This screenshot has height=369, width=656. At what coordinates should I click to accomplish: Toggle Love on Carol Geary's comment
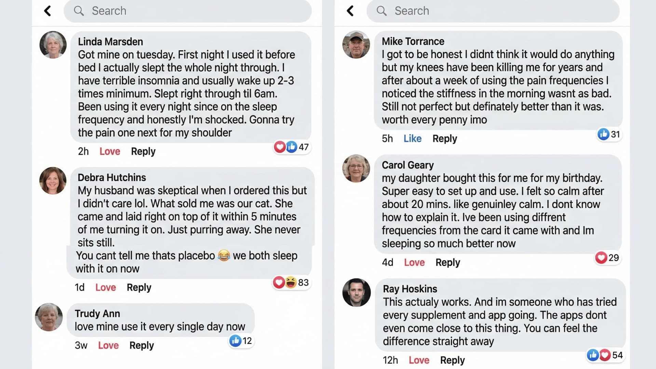click(414, 262)
